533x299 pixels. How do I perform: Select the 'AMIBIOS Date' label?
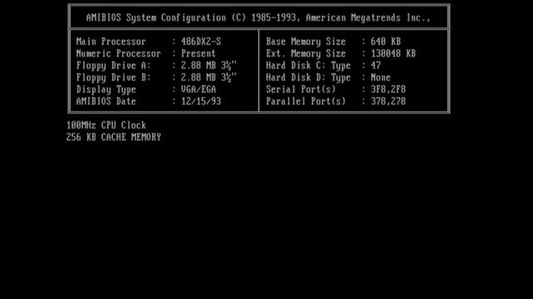pyautogui.click(x=106, y=101)
